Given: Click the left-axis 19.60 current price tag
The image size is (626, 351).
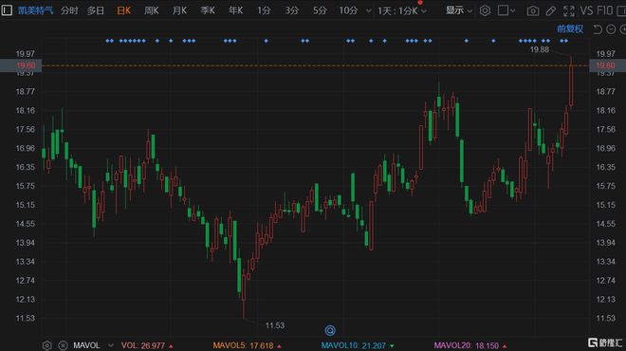Looking at the screenshot, I should pyautogui.click(x=21, y=65).
